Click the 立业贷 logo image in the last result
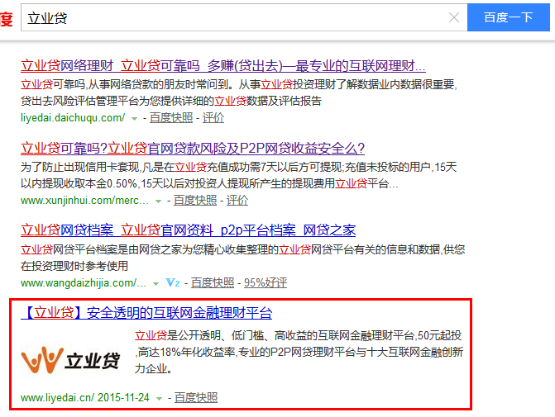The width and height of the screenshot is (555, 417). tap(71, 360)
